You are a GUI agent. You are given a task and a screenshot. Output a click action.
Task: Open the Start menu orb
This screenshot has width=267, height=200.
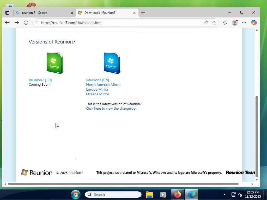(75, 195)
